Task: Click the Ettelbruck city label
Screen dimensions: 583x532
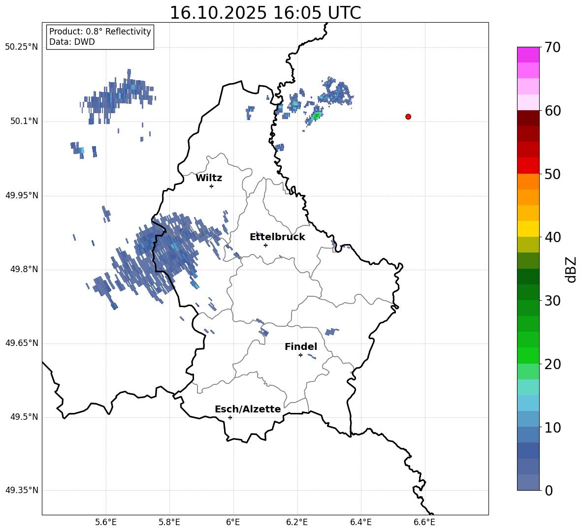Action: [x=277, y=237]
